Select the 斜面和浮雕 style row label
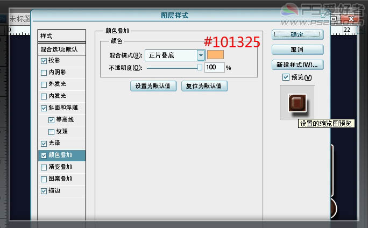Image resolution: width=368 pixels, height=228 pixels. [63, 108]
